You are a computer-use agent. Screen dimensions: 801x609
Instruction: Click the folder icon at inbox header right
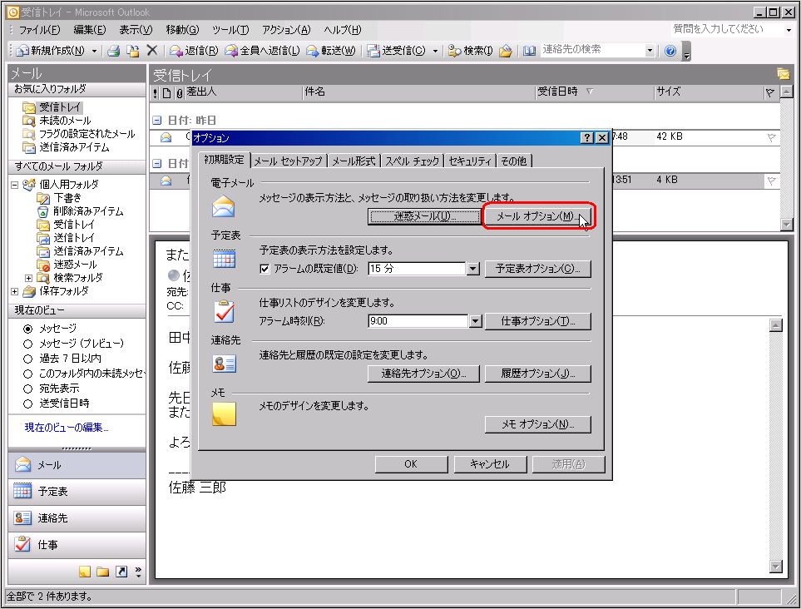pos(784,73)
